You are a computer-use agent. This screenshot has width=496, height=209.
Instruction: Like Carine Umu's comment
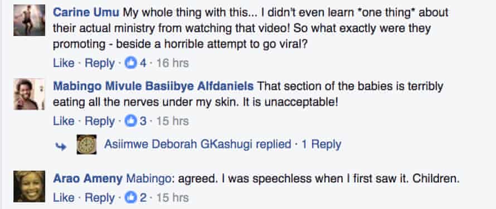coord(64,63)
